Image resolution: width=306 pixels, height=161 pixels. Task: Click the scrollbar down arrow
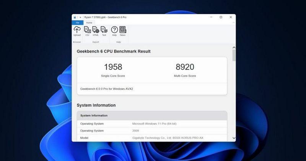[x=234, y=138]
